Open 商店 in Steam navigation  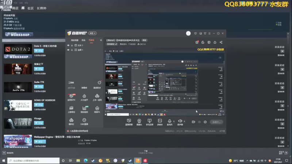point(15,8)
